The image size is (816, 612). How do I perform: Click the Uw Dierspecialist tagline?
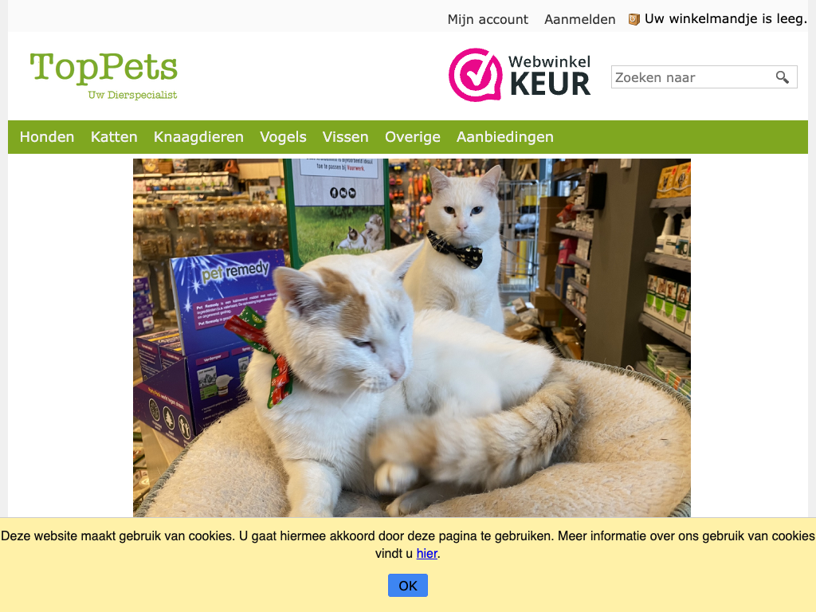click(x=133, y=95)
